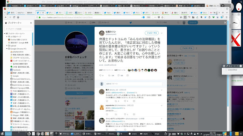This screenshot has width=243, height=136.
Task: Close the bookmarks sidebar
Action: 31,23
